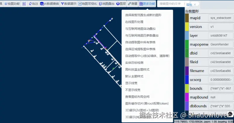
Task: Select 与互联网地图四参数叠加
Action: (142, 36)
